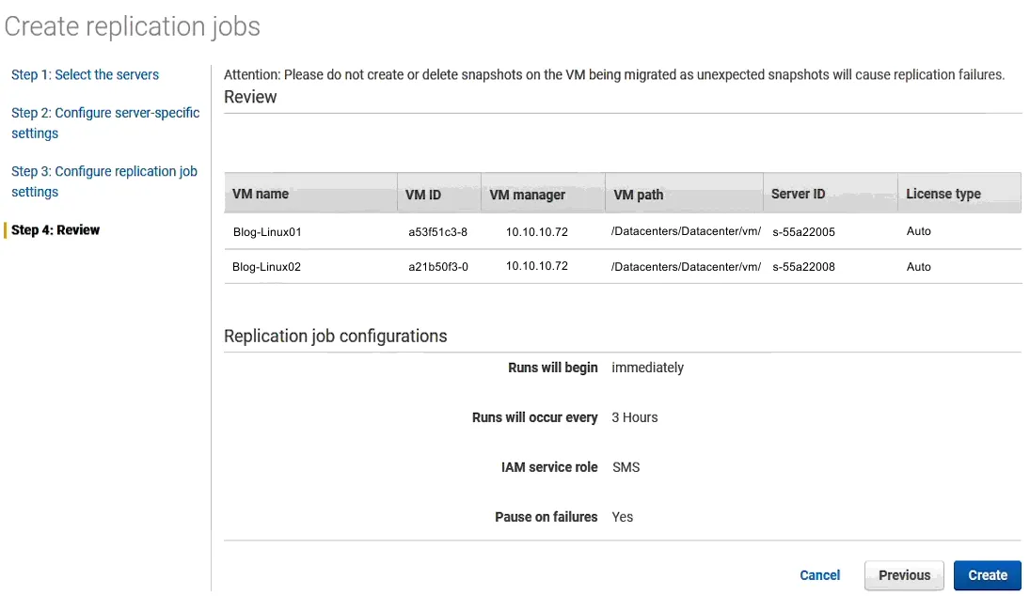The image size is (1030, 596).
Task: Click the 3 Hours run interval value
Action: 634,417
